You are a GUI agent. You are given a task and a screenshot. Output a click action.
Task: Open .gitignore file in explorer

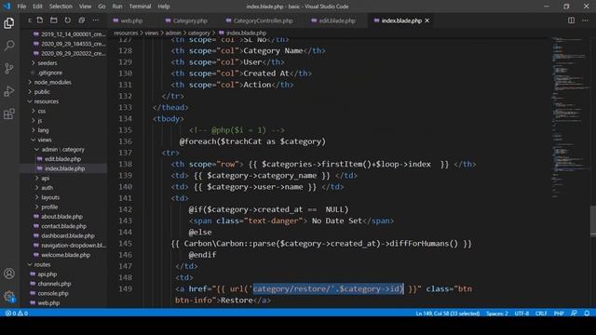[x=49, y=73]
